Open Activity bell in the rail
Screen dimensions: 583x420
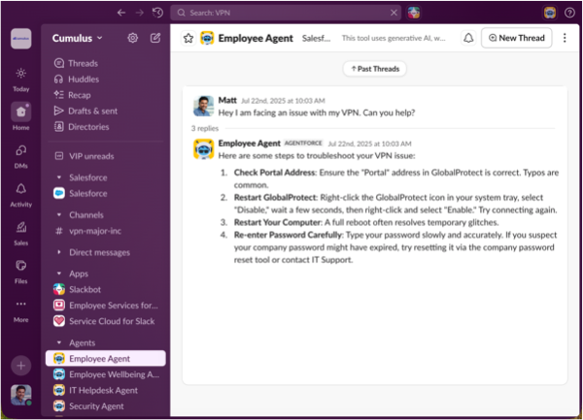(20, 195)
